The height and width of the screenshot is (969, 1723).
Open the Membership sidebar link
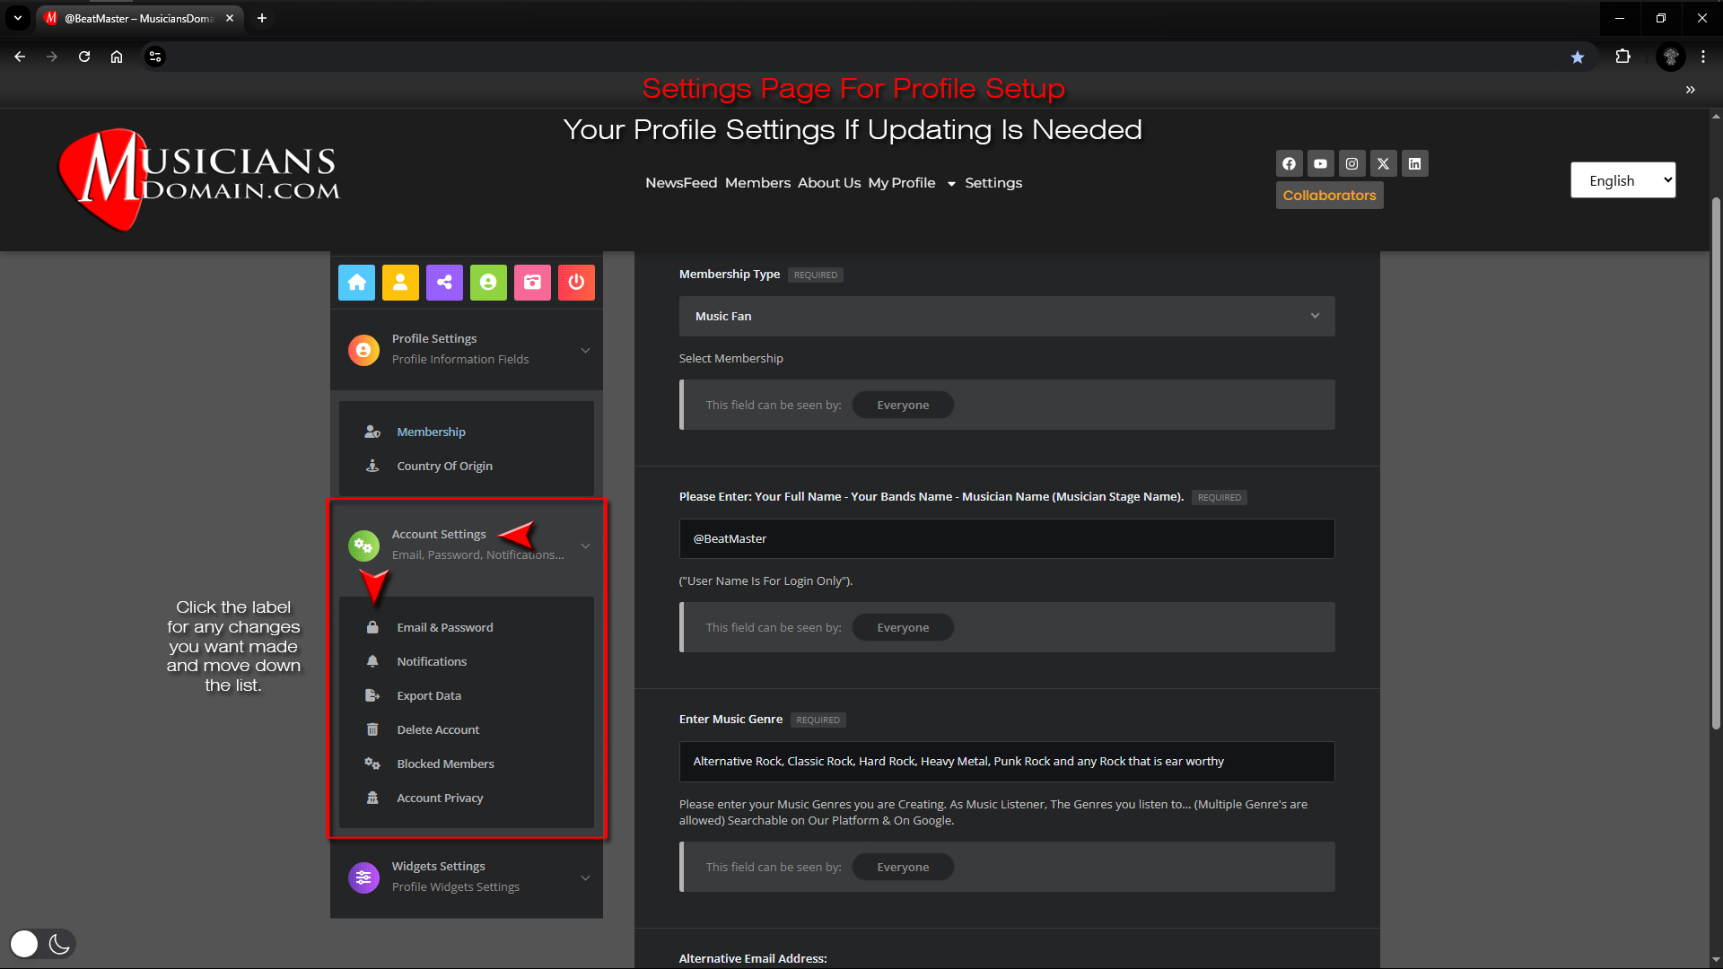431,432
